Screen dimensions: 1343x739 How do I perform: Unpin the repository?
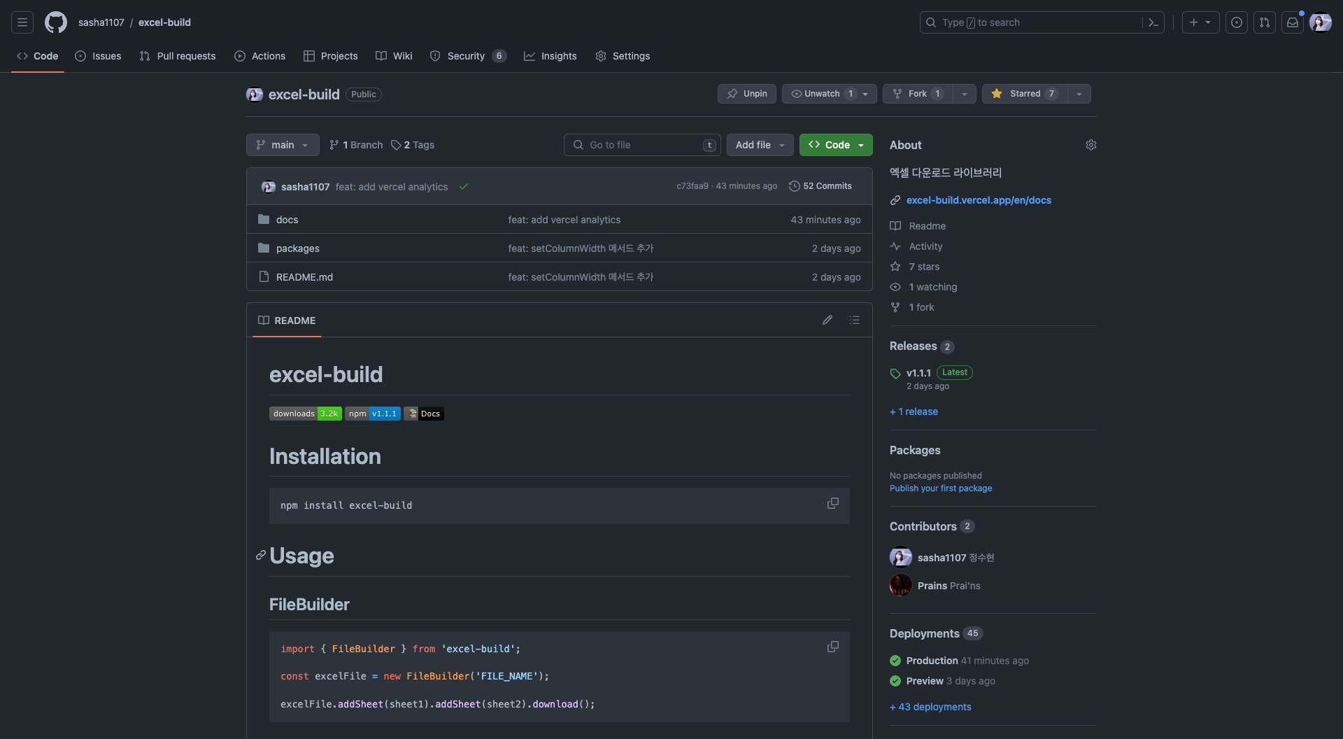(x=747, y=94)
